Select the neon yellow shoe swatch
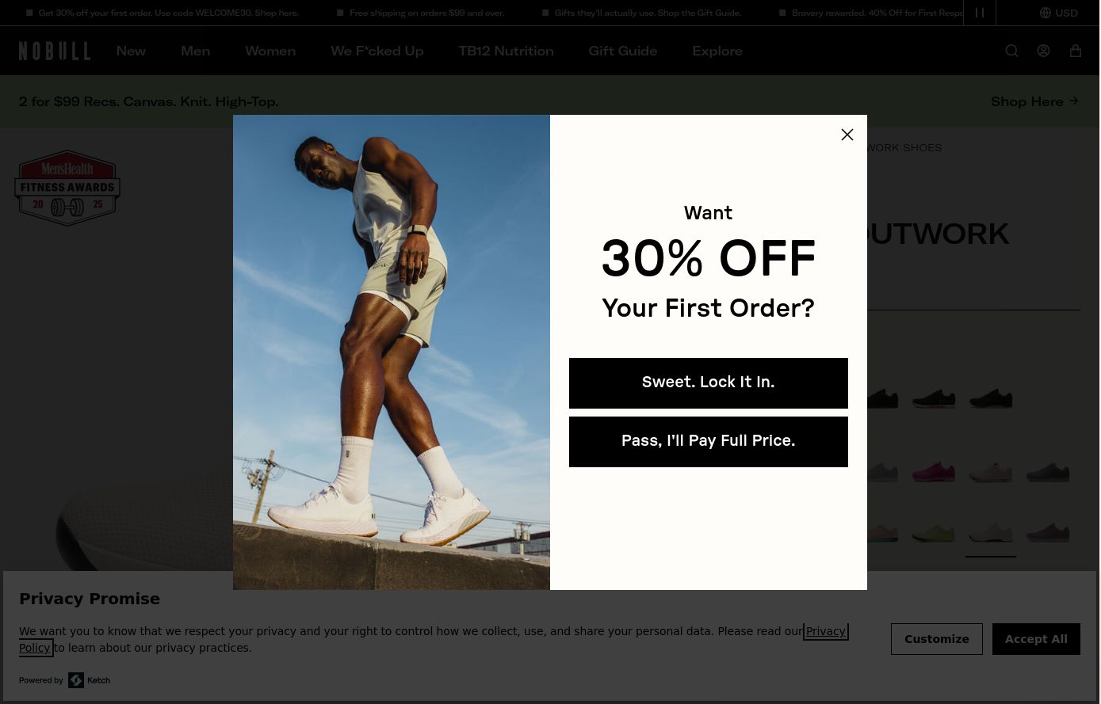This screenshot has width=1101, height=704. pos(934,532)
